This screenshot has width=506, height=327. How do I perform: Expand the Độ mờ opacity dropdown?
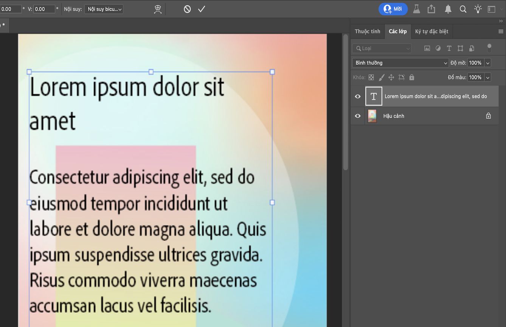coord(487,62)
